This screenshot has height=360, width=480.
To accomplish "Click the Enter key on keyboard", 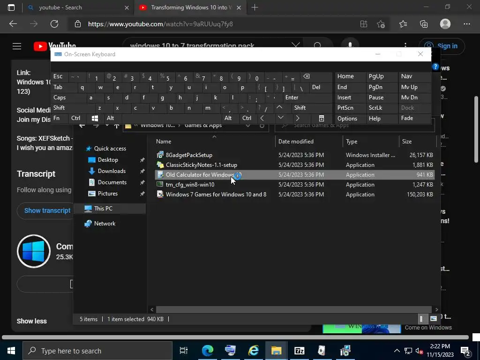I will (307, 97).
